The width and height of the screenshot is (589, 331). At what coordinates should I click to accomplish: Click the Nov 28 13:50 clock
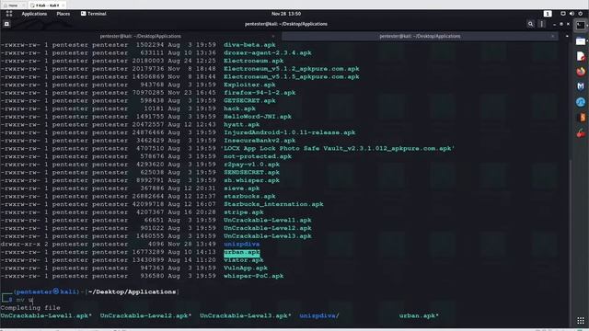tap(286, 14)
